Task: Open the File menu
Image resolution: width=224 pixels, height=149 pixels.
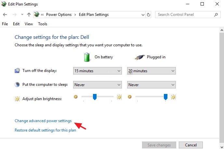Action: [5, 24]
